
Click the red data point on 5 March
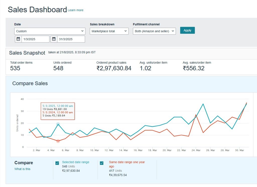pyautogui.click(x=58, y=141)
